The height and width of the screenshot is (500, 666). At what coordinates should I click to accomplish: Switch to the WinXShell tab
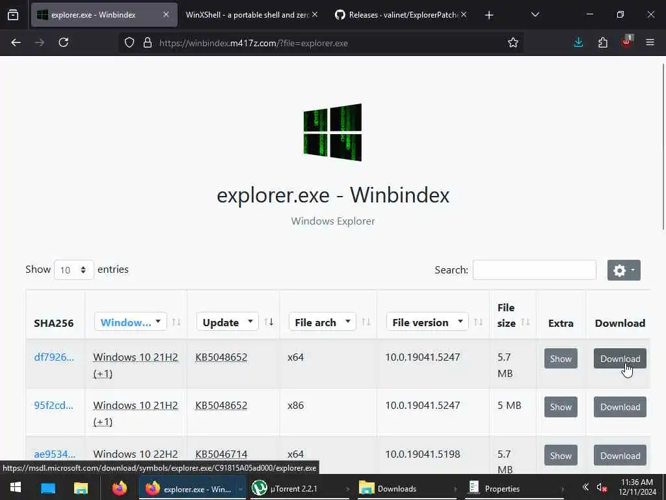[x=248, y=15]
